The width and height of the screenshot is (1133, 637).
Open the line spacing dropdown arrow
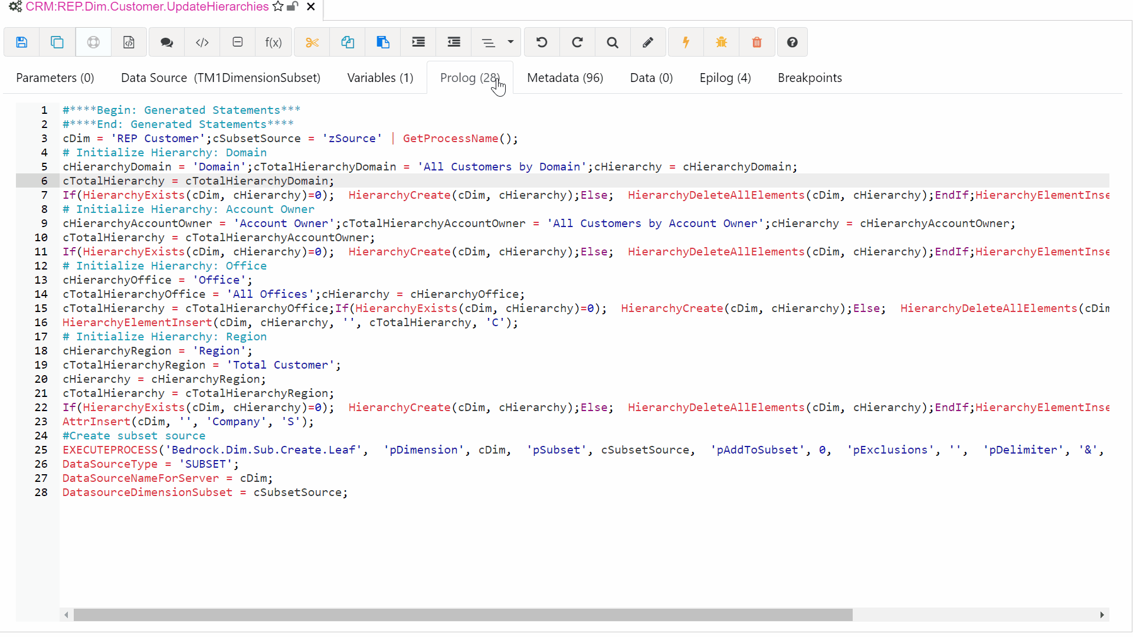click(x=510, y=42)
